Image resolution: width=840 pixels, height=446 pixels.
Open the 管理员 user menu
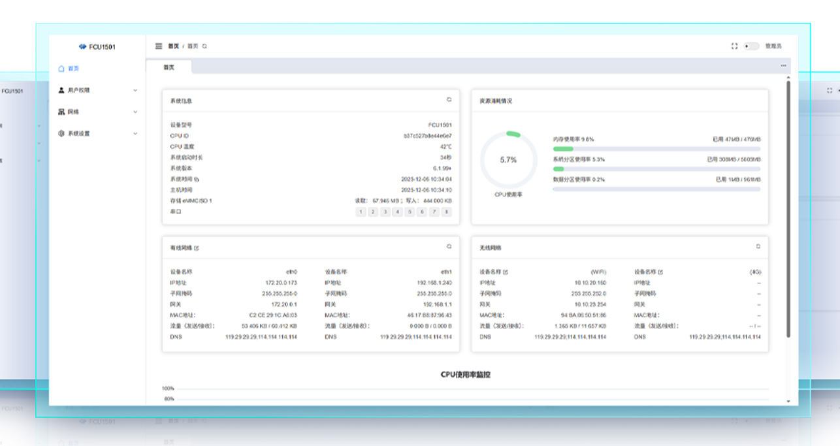point(773,46)
